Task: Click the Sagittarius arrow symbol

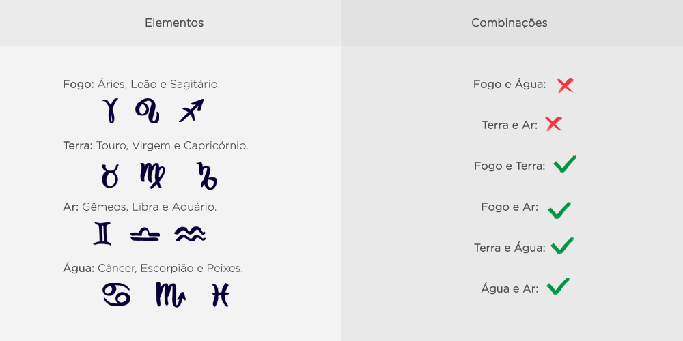Action: [192, 110]
